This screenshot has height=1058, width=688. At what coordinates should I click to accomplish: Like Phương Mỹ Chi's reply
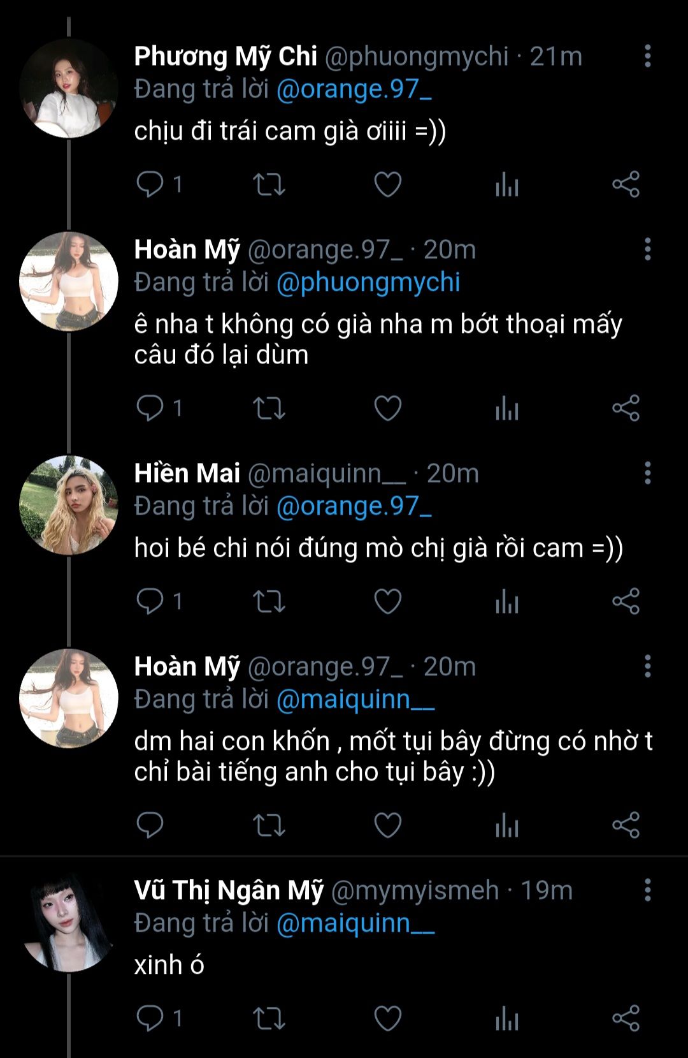coord(387,185)
